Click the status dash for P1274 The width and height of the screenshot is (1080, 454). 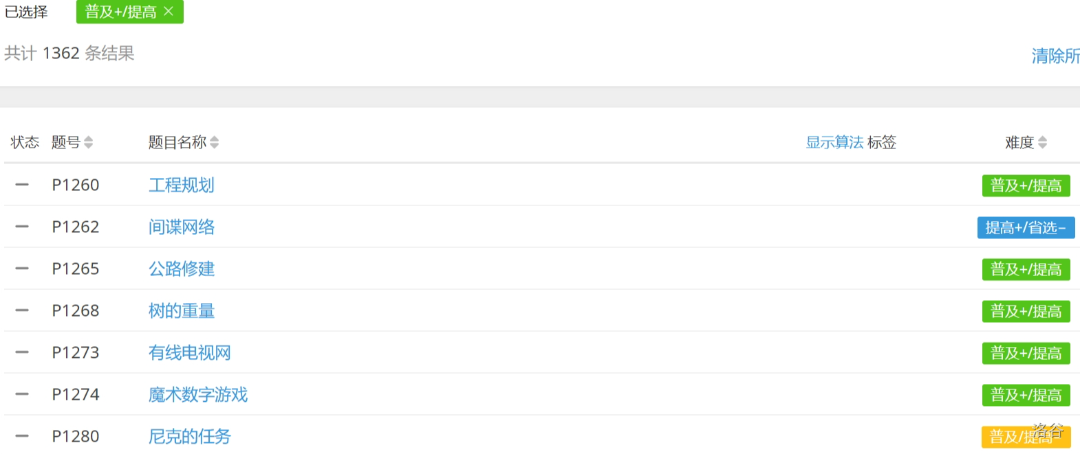tap(22, 394)
